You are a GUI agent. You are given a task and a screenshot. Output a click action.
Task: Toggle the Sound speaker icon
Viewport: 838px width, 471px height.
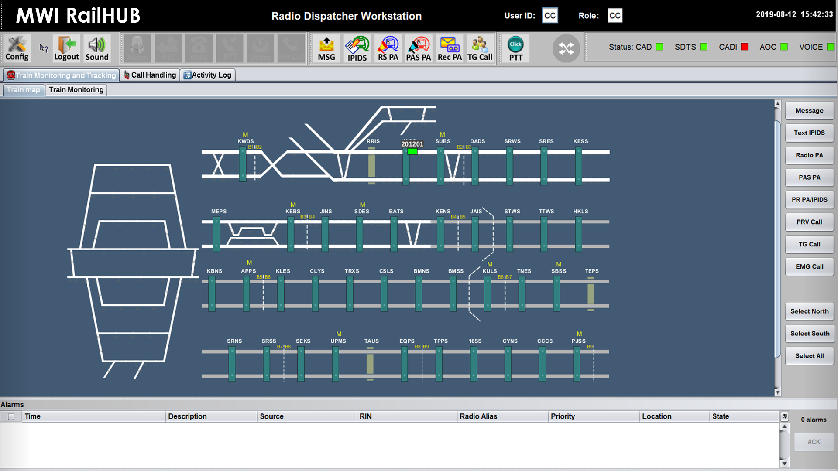click(x=97, y=48)
